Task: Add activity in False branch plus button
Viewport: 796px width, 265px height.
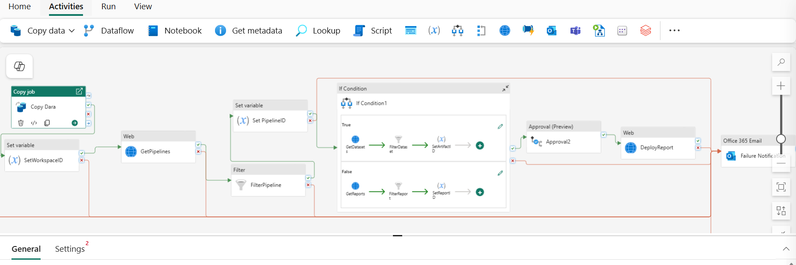Action: [480, 192]
